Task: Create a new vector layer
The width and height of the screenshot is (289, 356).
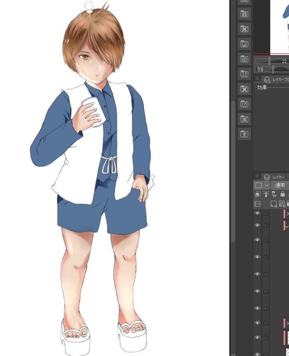Action: [x=282, y=204]
